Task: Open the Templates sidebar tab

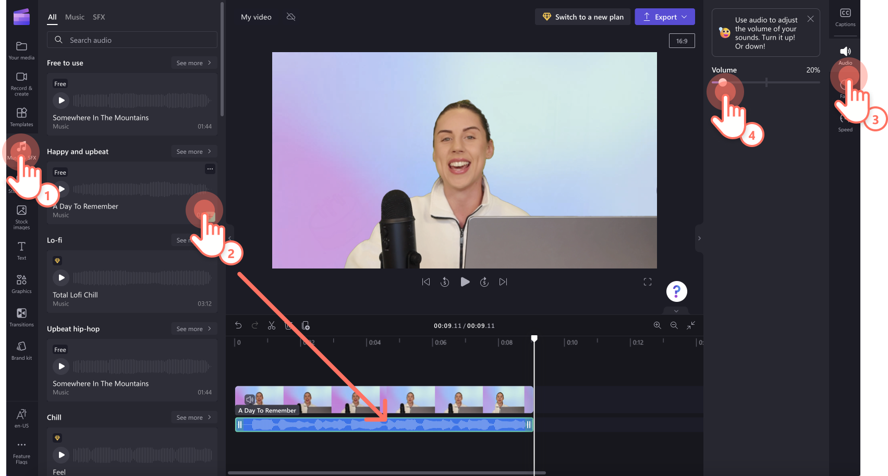Action: pos(21,117)
